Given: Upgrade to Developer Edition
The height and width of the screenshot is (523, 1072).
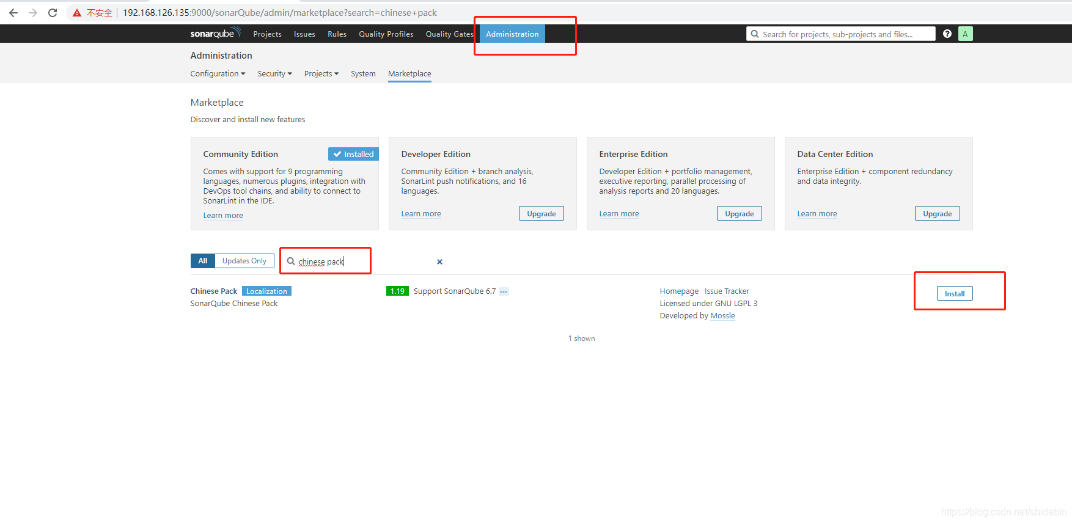Looking at the screenshot, I should [542, 213].
